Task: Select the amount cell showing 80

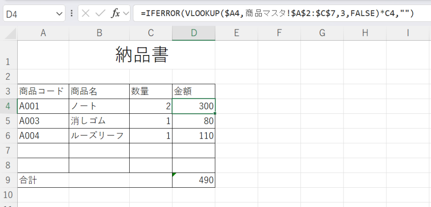Action: point(194,121)
